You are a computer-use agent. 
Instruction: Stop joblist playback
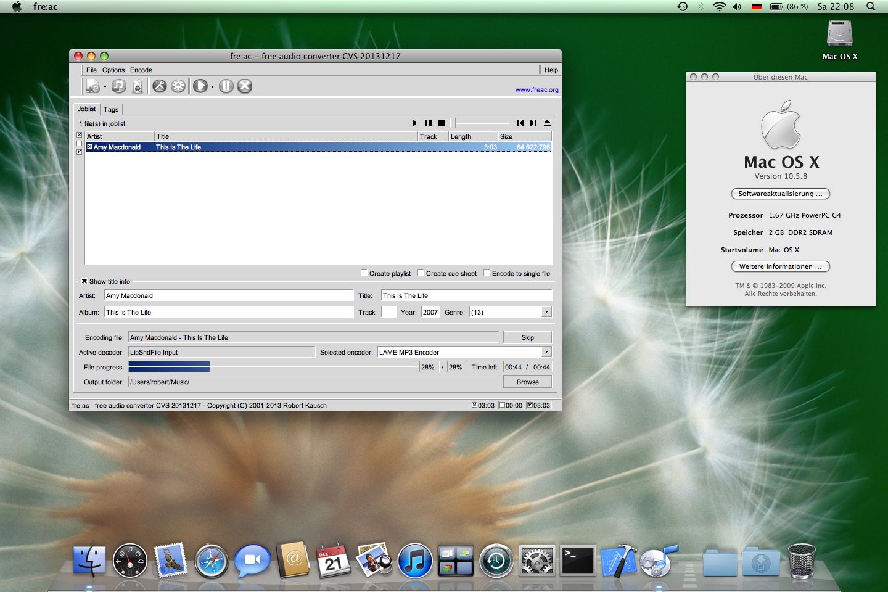click(442, 123)
